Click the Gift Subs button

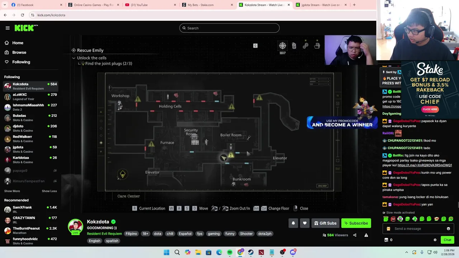click(325, 223)
